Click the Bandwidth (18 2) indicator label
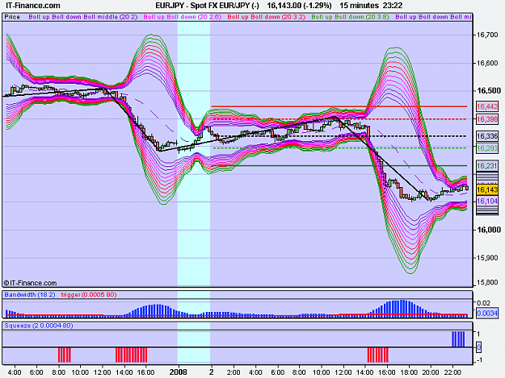The image size is (505, 378). tap(30, 294)
